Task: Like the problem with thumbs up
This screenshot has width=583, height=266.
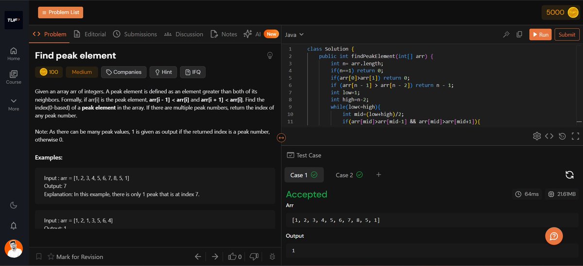Action: [235, 257]
